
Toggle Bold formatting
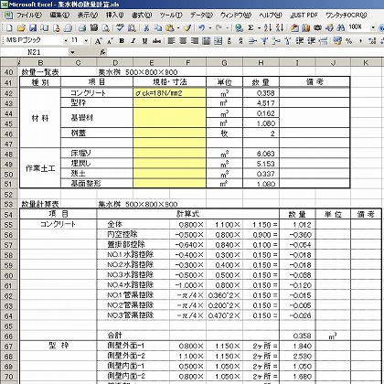pyautogui.click(x=122, y=41)
